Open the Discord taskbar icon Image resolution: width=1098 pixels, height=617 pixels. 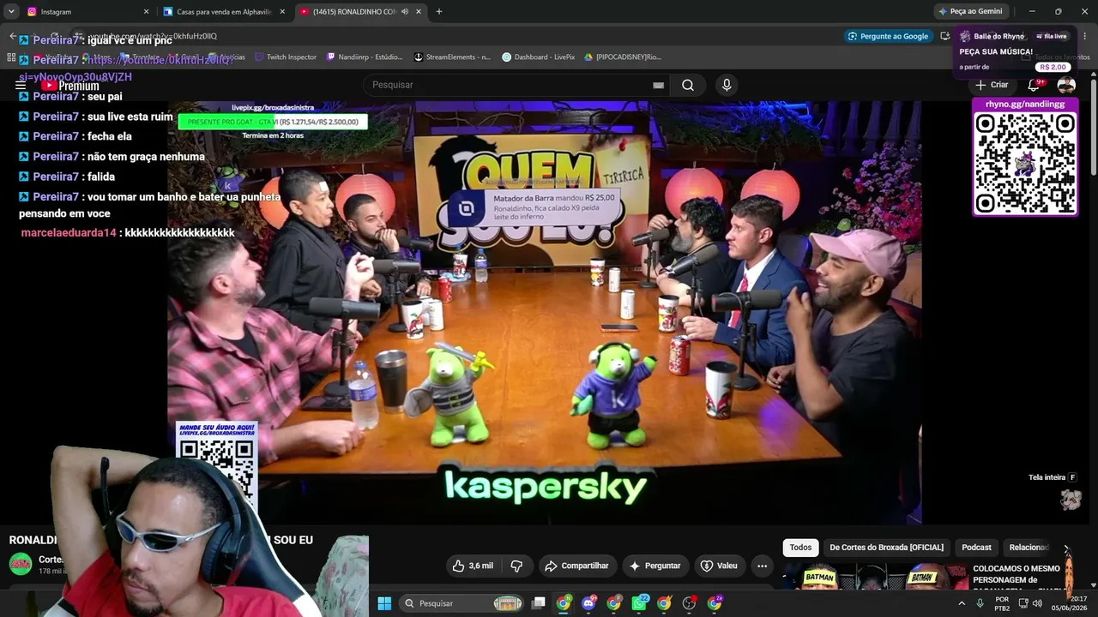pyautogui.click(x=588, y=603)
